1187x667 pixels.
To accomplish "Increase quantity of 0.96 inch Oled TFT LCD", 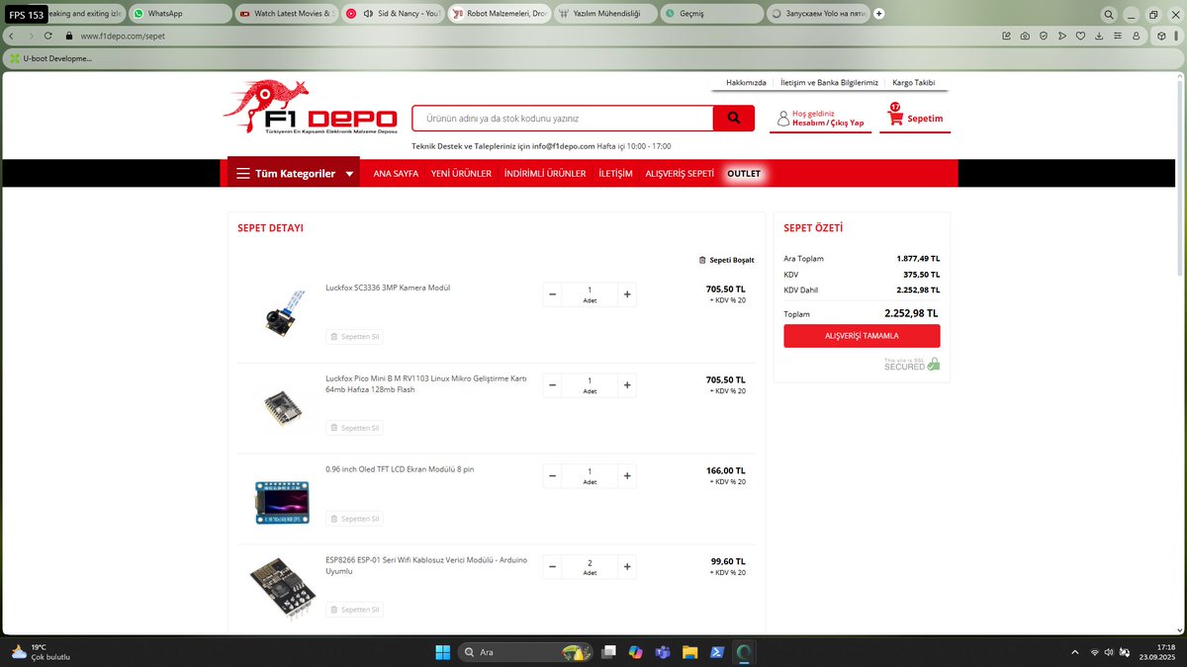I will point(627,476).
